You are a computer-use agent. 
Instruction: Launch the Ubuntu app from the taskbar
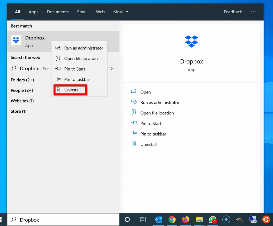pos(266,219)
